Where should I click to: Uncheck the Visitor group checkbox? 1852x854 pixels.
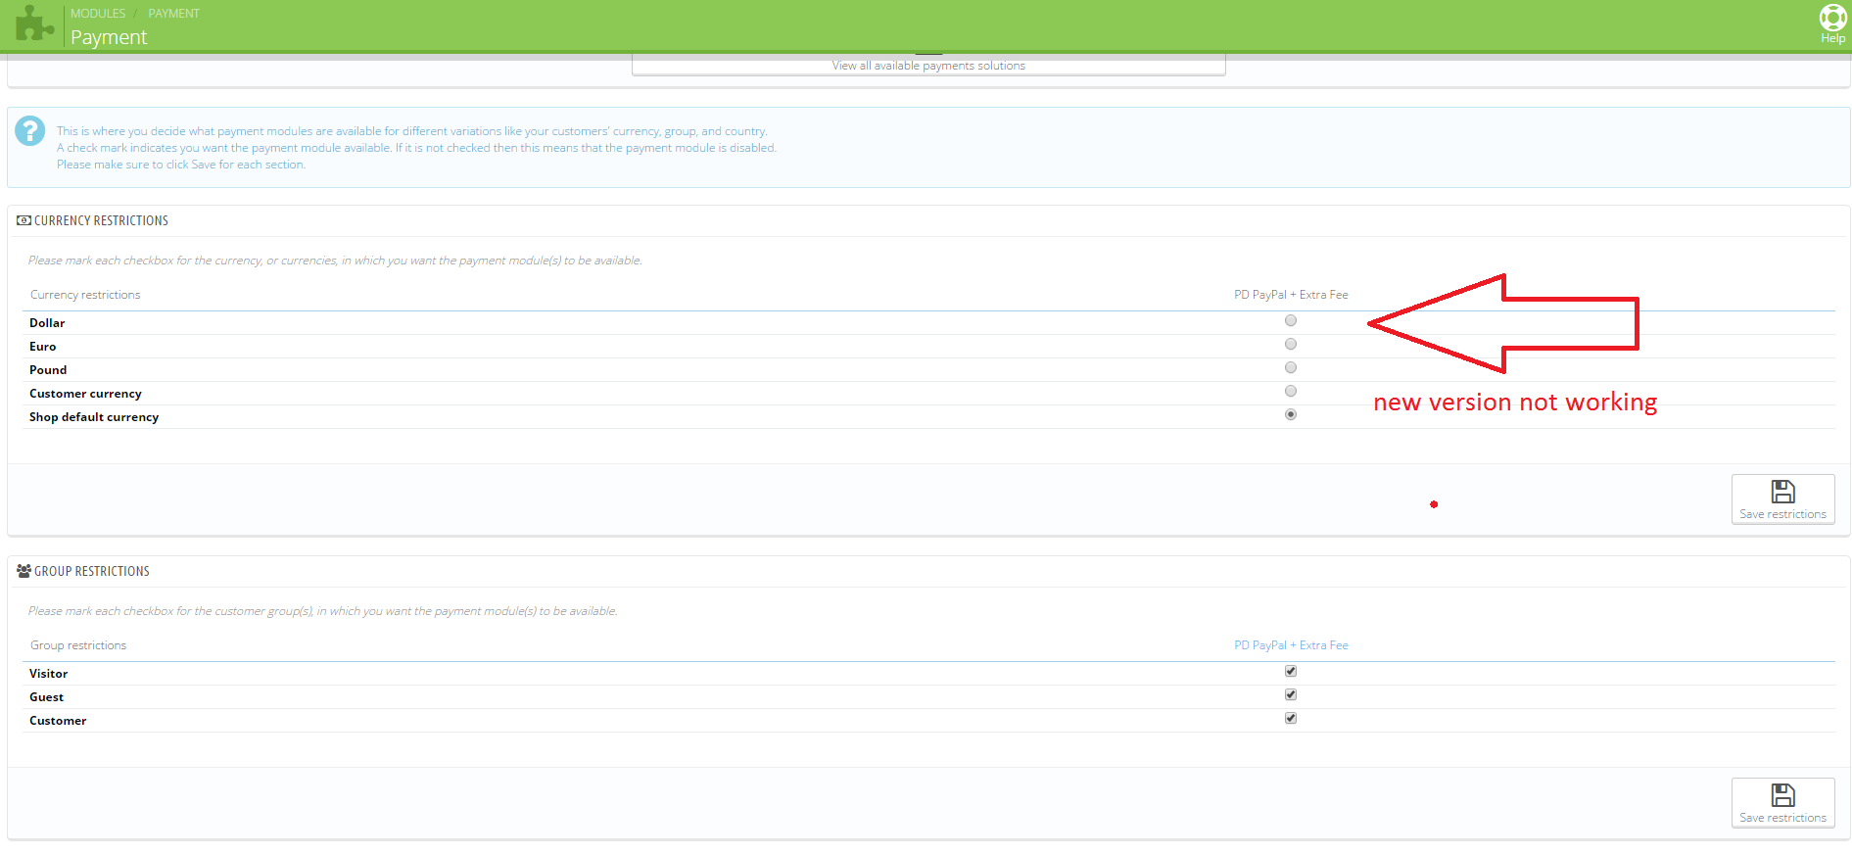click(x=1291, y=672)
